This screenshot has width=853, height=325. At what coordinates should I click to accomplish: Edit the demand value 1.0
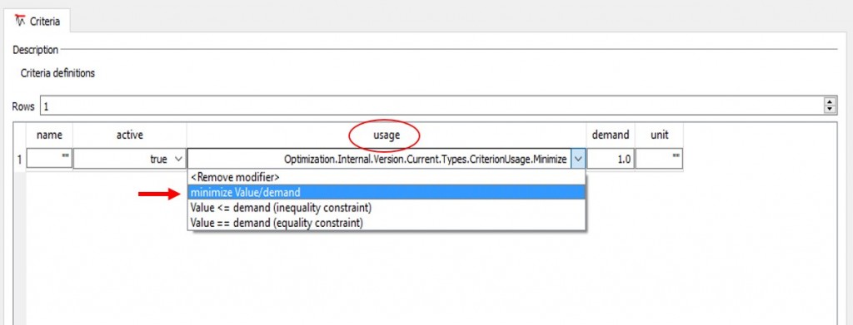click(611, 159)
